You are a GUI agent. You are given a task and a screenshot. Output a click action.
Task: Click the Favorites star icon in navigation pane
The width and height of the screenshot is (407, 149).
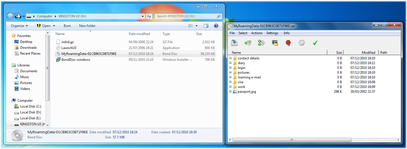point(13,36)
